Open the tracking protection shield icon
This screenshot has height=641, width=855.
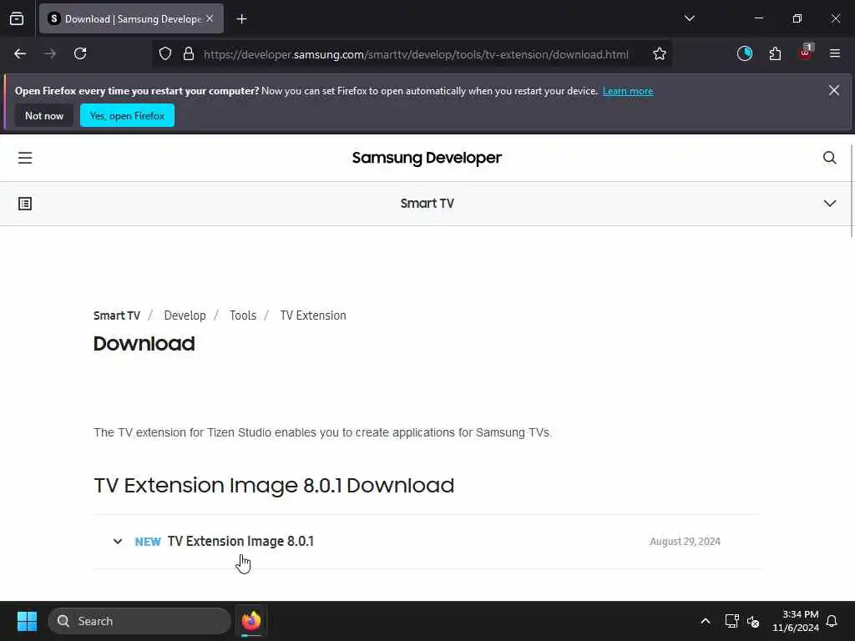[165, 54]
